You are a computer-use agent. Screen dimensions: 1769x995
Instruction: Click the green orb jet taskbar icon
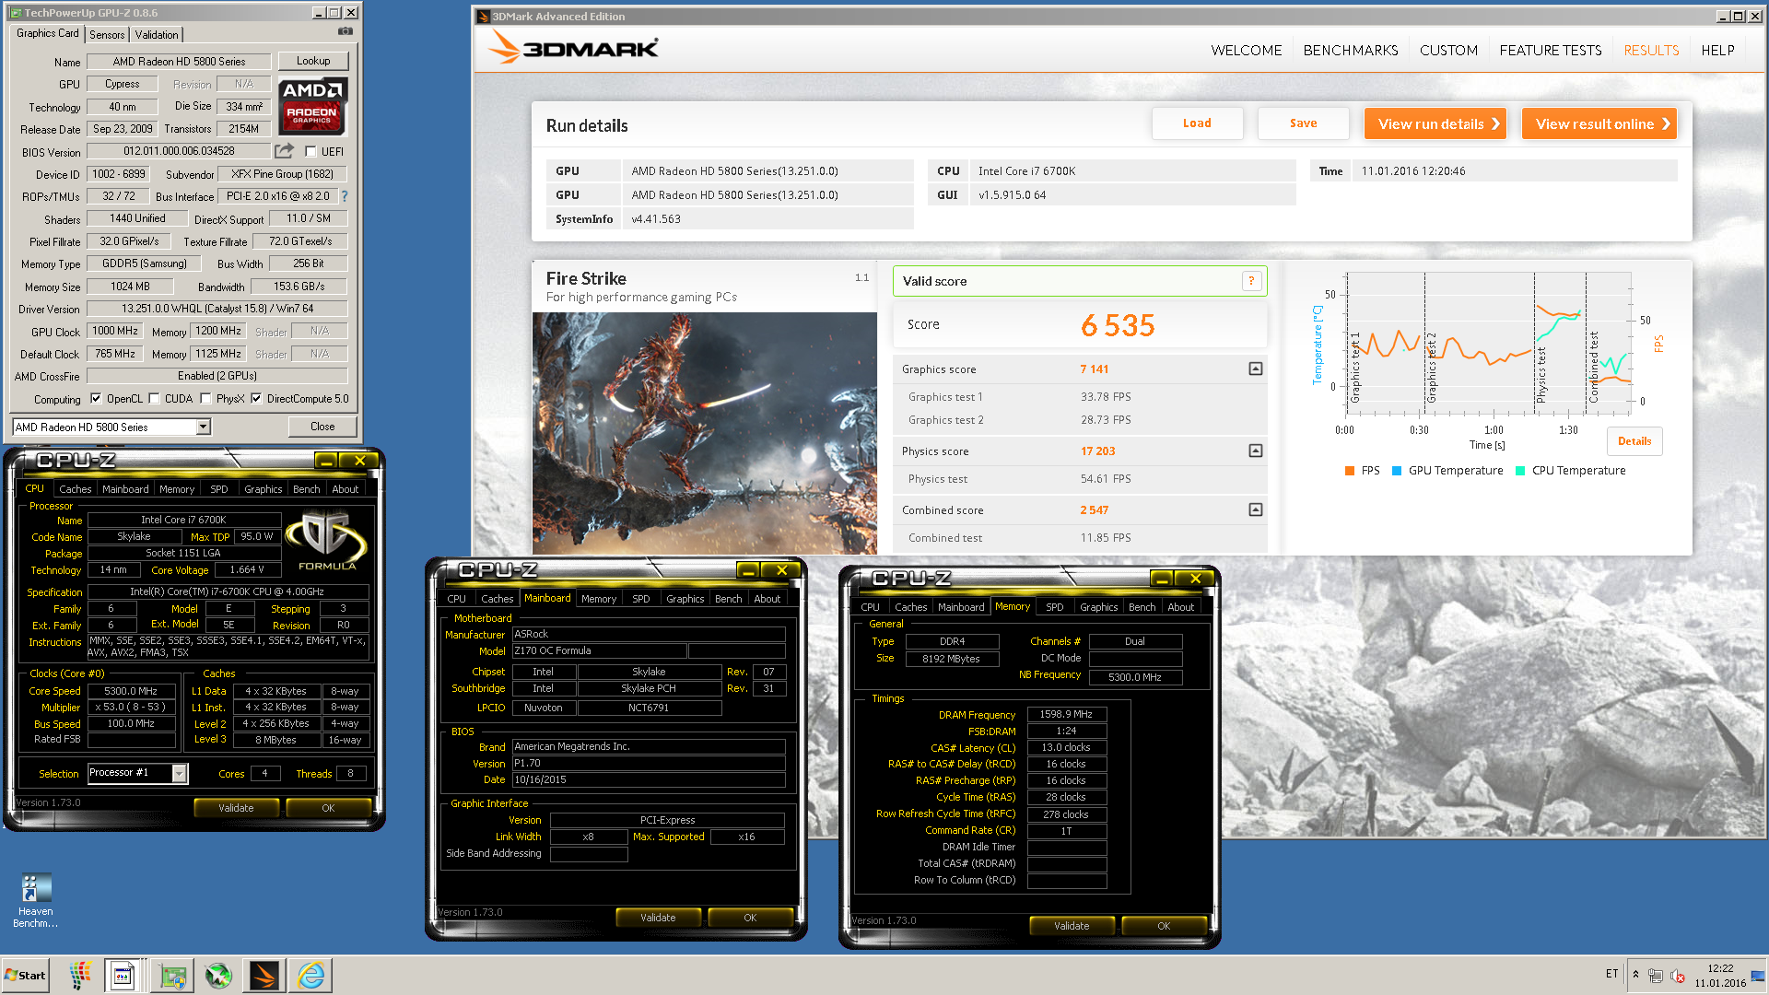point(218,975)
